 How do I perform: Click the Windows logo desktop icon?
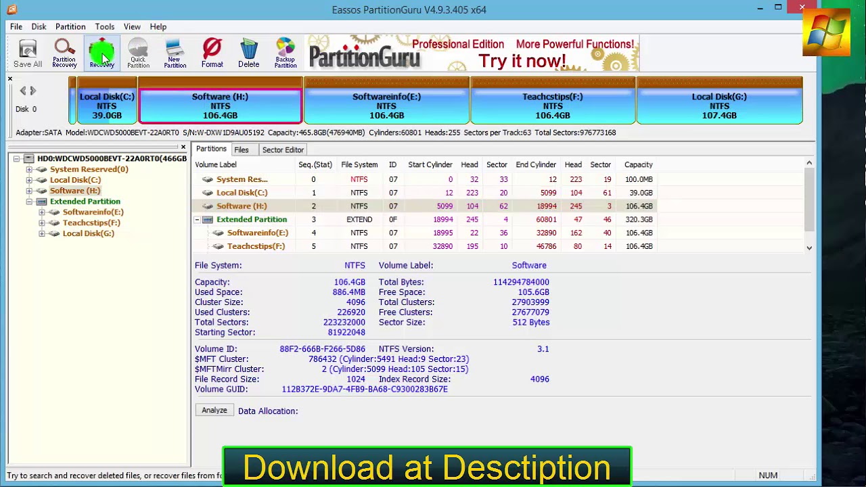(x=826, y=32)
